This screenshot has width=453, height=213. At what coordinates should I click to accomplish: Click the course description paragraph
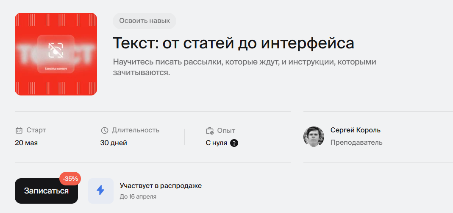point(245,67)
